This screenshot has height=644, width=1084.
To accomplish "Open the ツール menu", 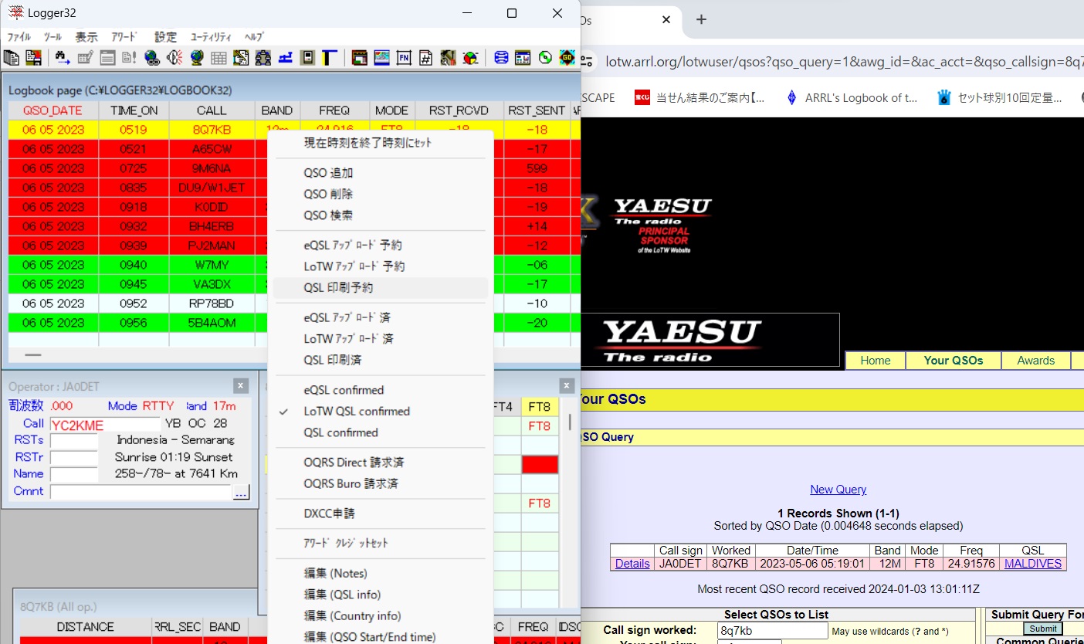I will point(53,36).
